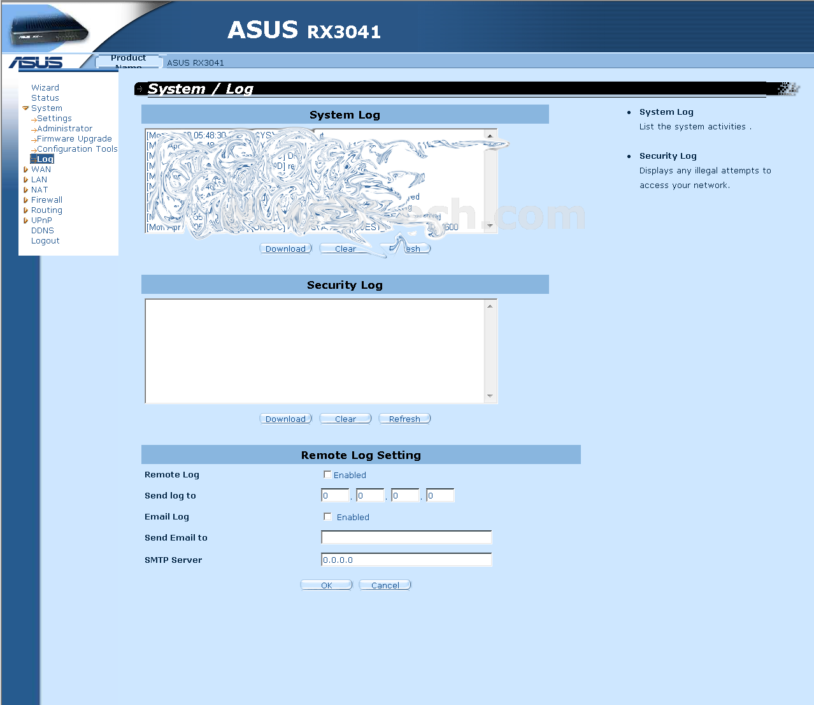Click the System Log scroll-down arrow
The image size is (814, 705).
pos(490,226)
